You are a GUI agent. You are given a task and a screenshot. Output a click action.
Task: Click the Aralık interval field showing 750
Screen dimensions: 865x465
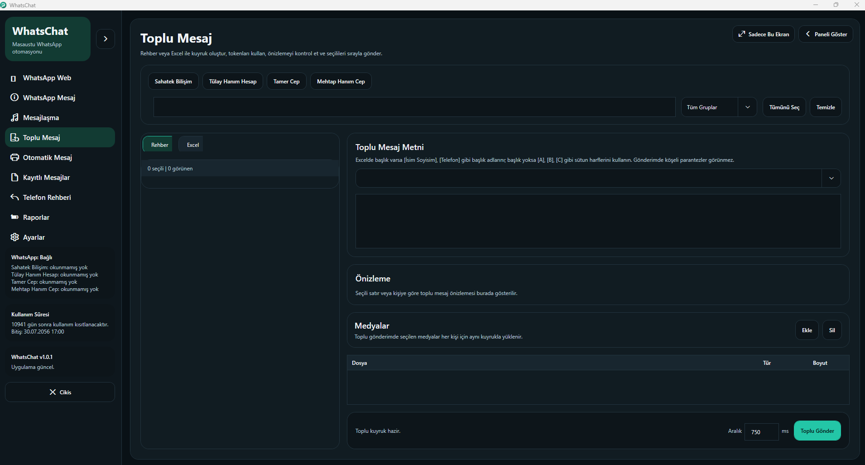pyautogui.click(x=761, y=432)
